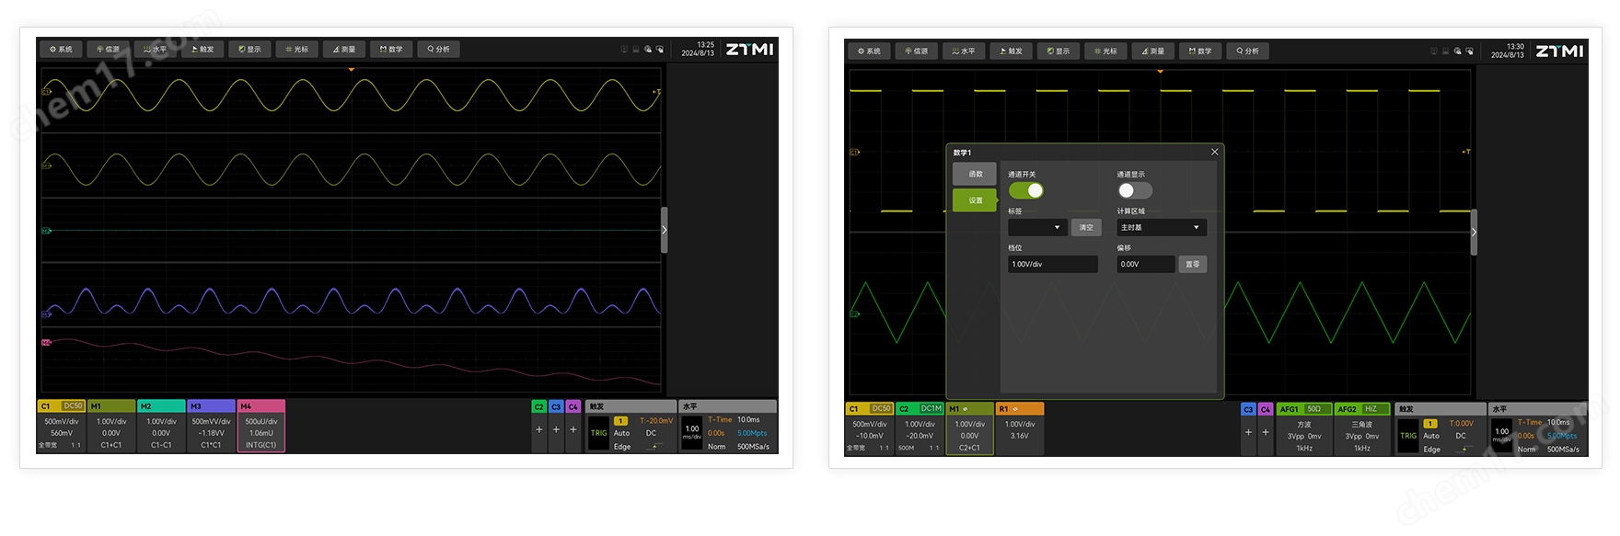Click T:0.00V trigger level, right screen
The width and height of the screenshot is (1620, 536).
click(1462, 424)
